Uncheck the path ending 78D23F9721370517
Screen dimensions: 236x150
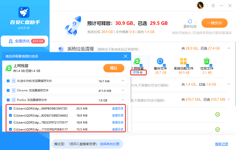[x=10, y=122]
